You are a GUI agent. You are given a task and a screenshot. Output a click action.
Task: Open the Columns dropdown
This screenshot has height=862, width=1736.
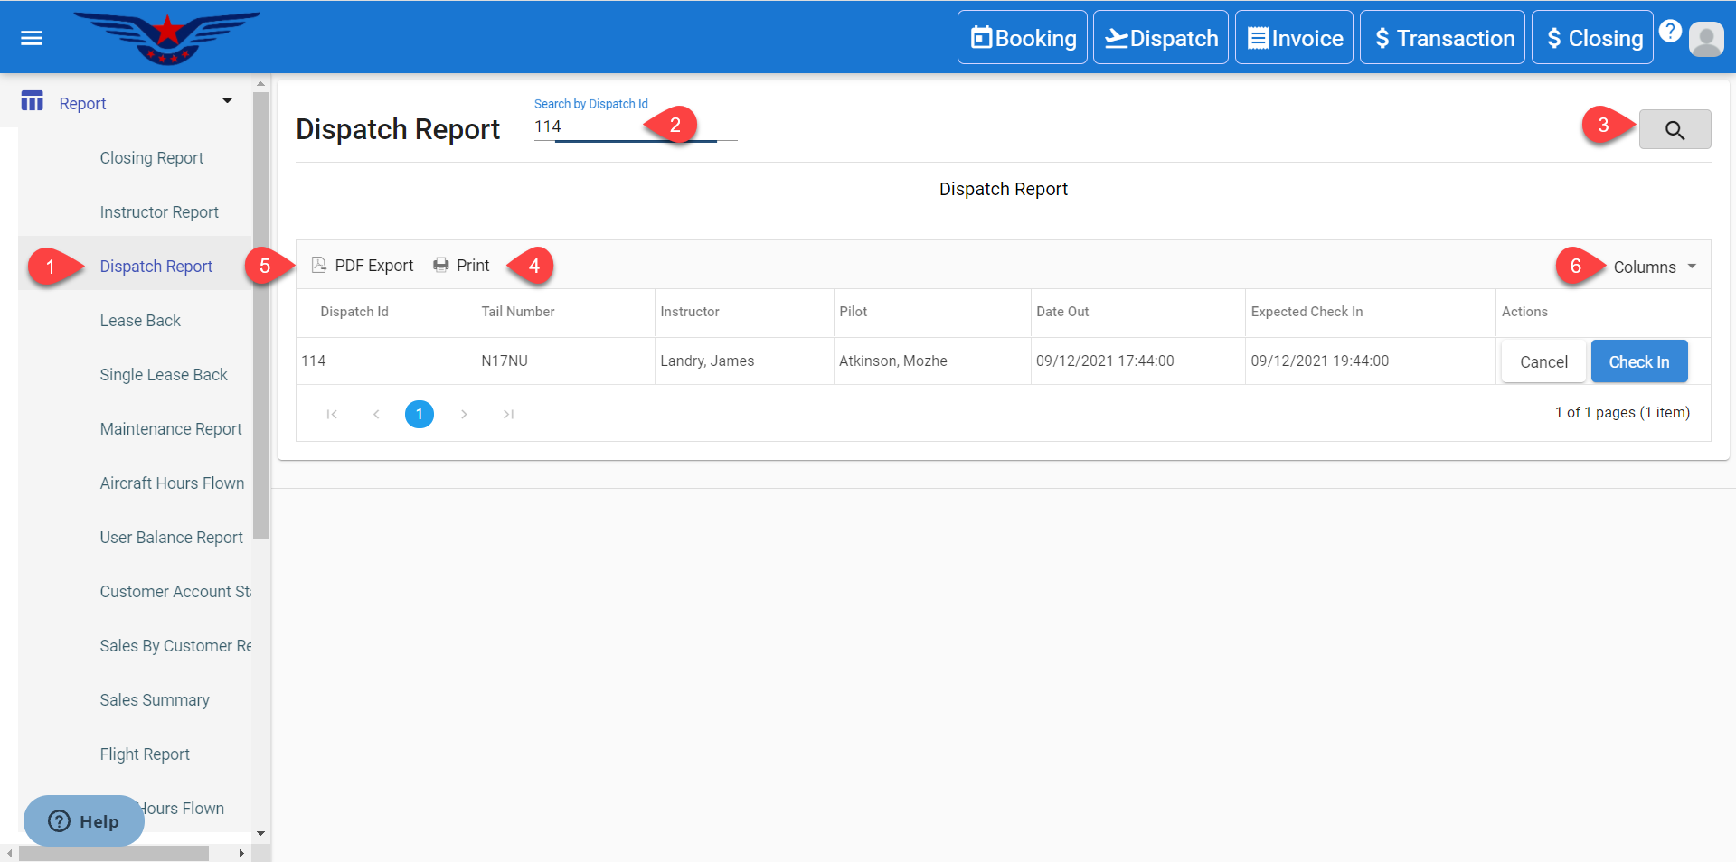point(1654,267)
